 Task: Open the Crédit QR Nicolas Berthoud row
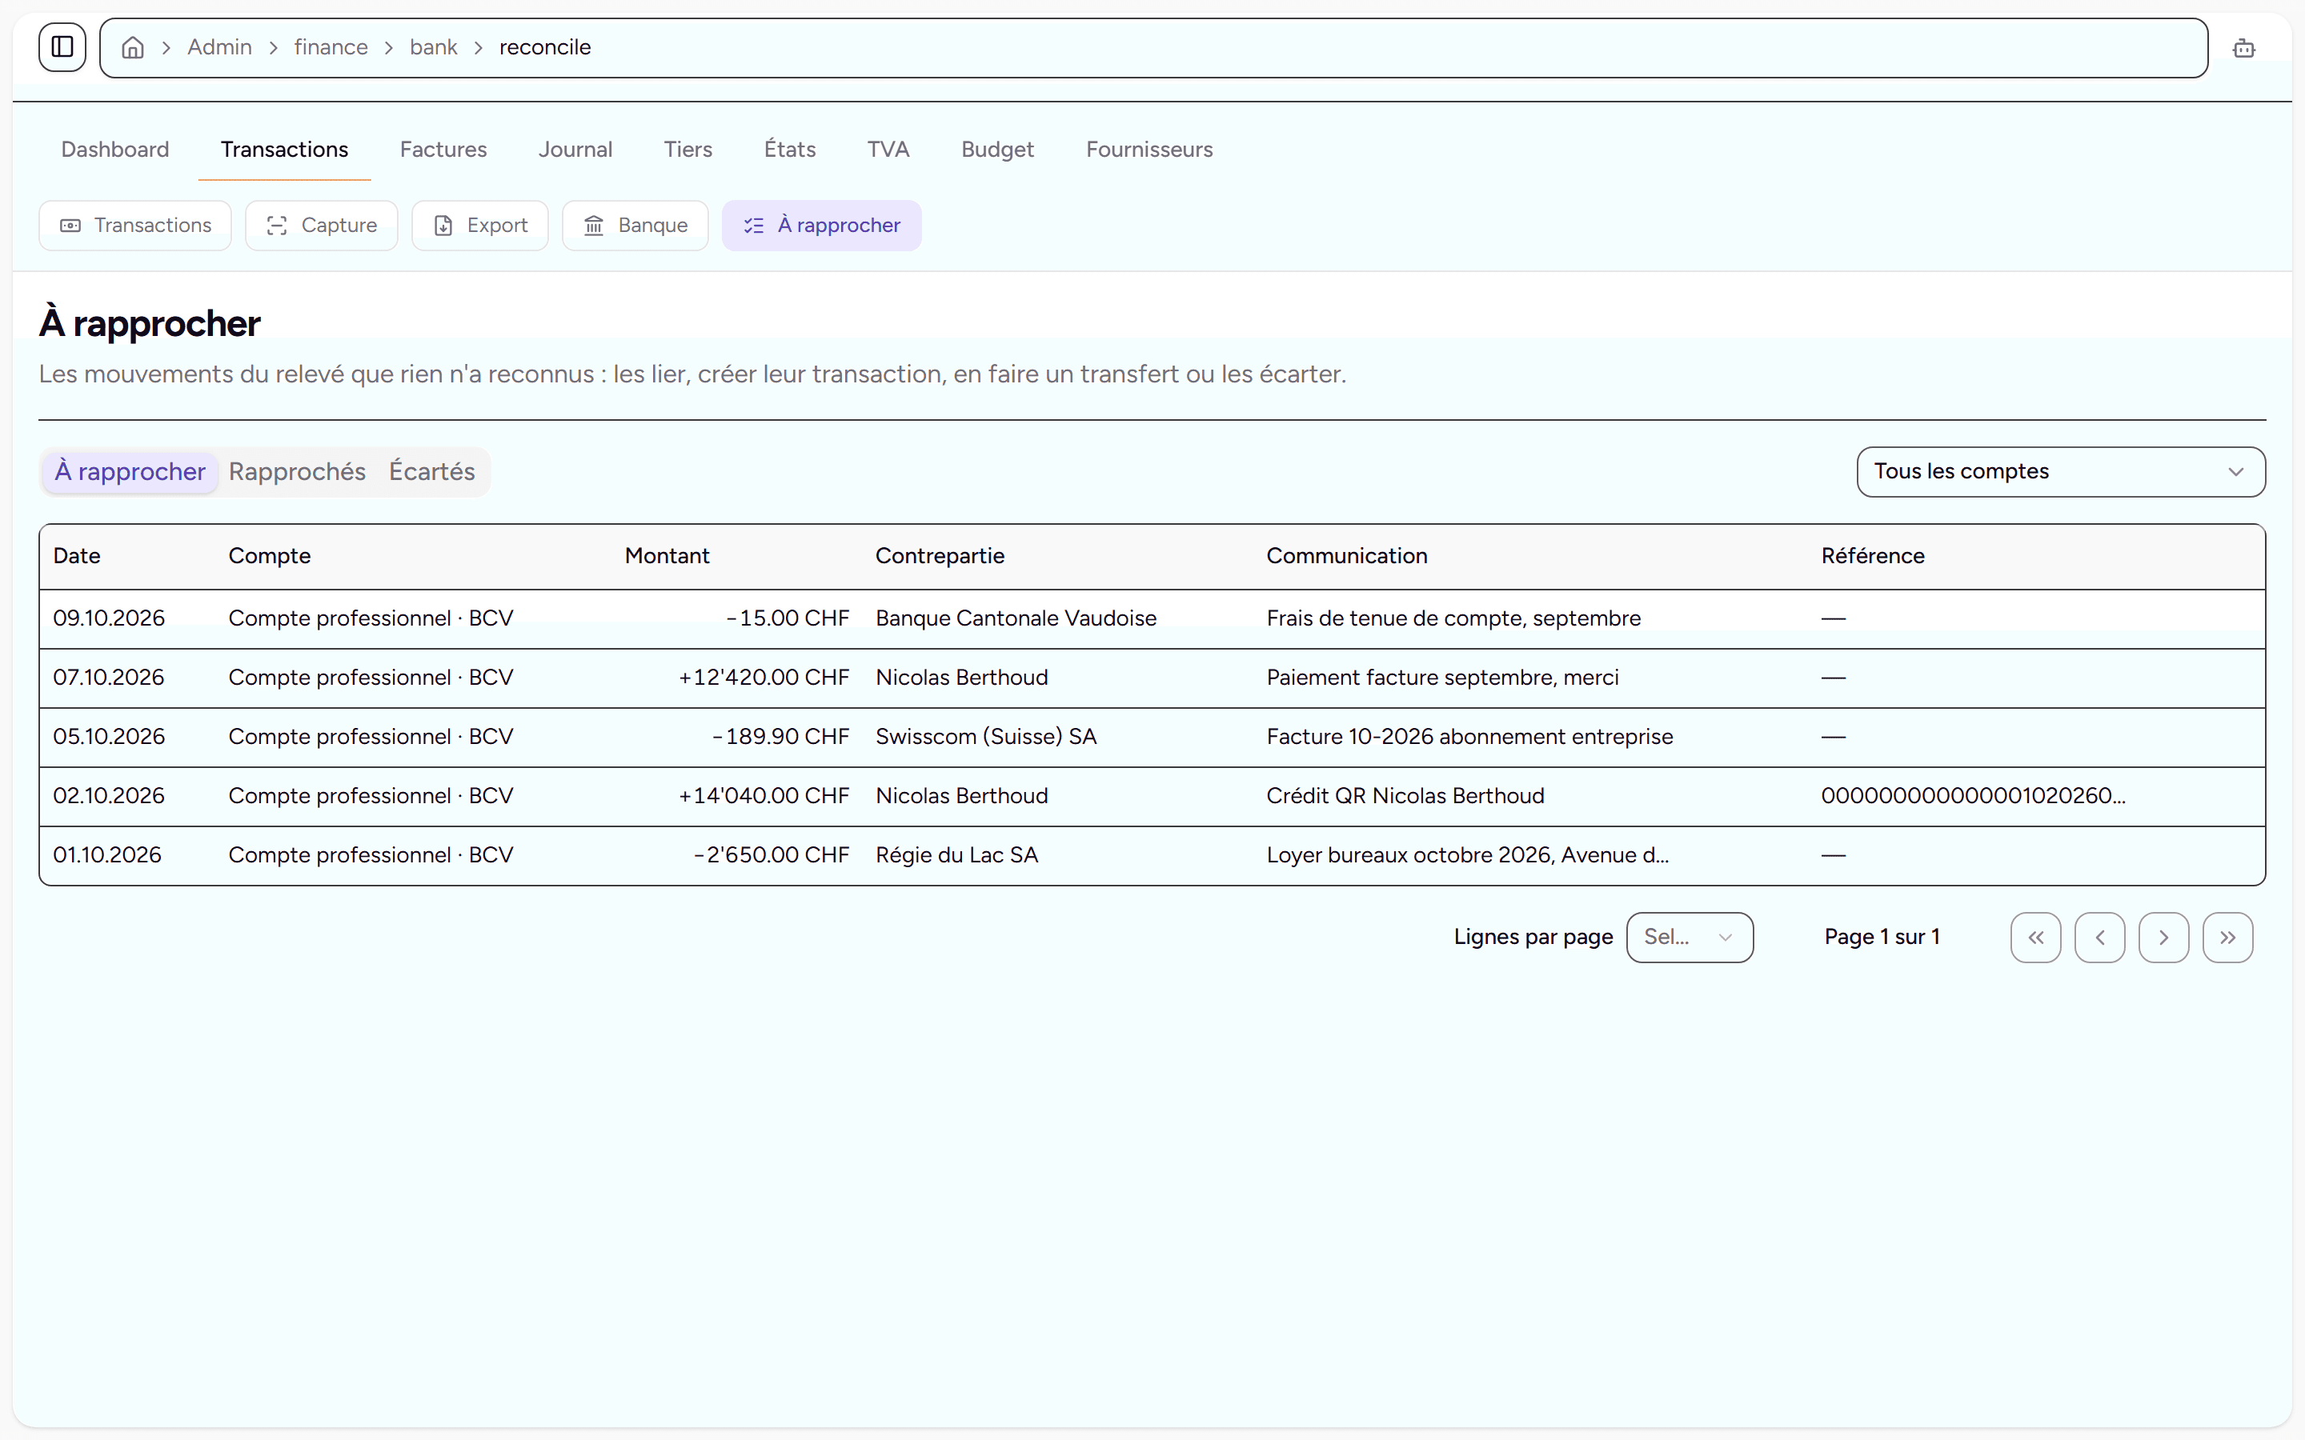click(1152, 796)
